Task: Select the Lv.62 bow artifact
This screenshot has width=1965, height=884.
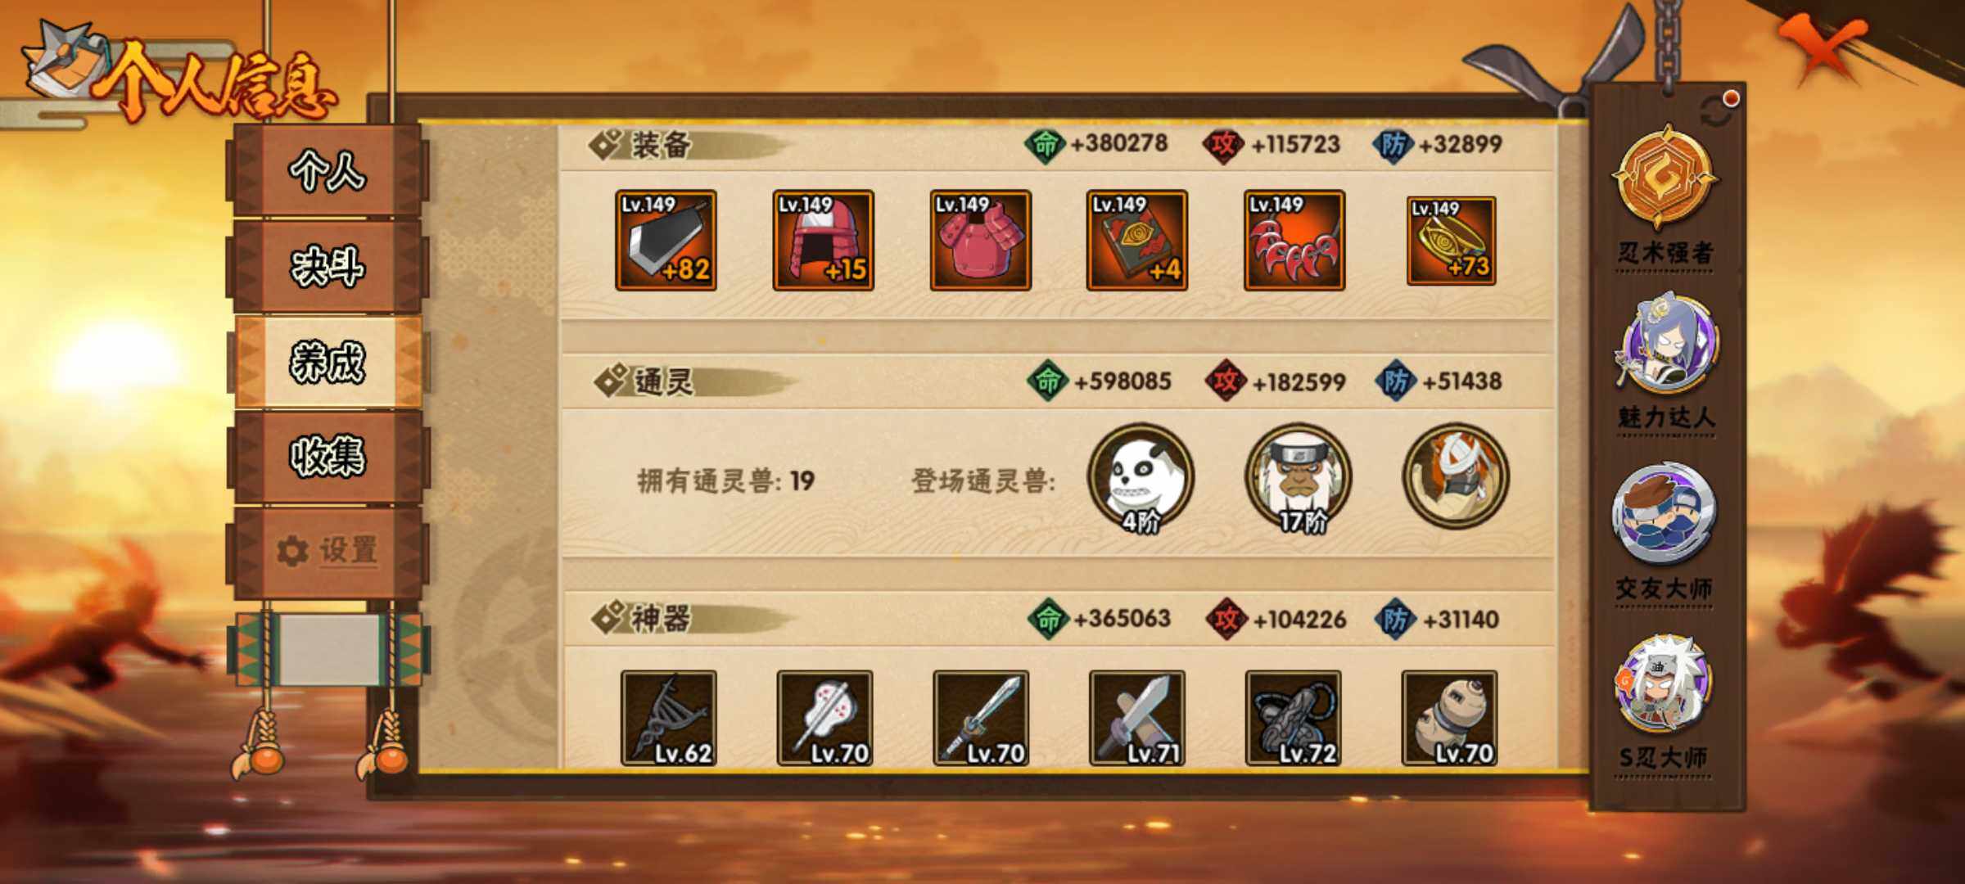Action: point(669,719)
